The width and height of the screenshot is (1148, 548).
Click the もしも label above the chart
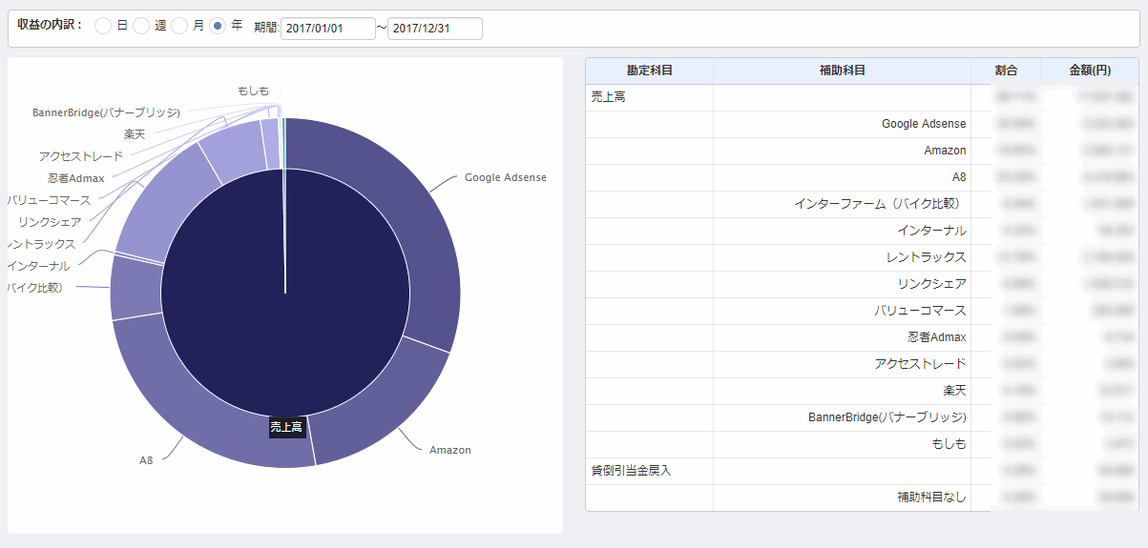253,91
